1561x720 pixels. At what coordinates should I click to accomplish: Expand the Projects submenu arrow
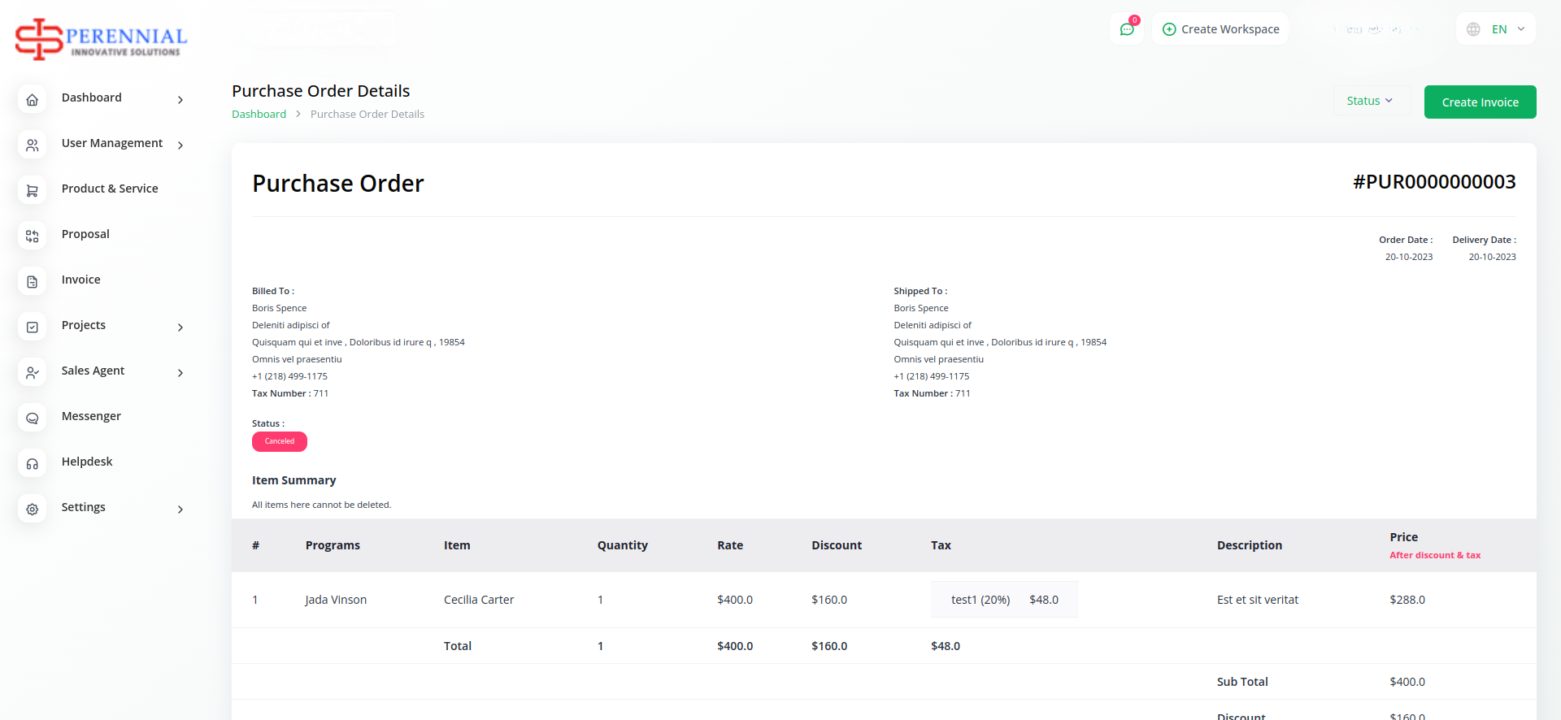click(180, 327)
